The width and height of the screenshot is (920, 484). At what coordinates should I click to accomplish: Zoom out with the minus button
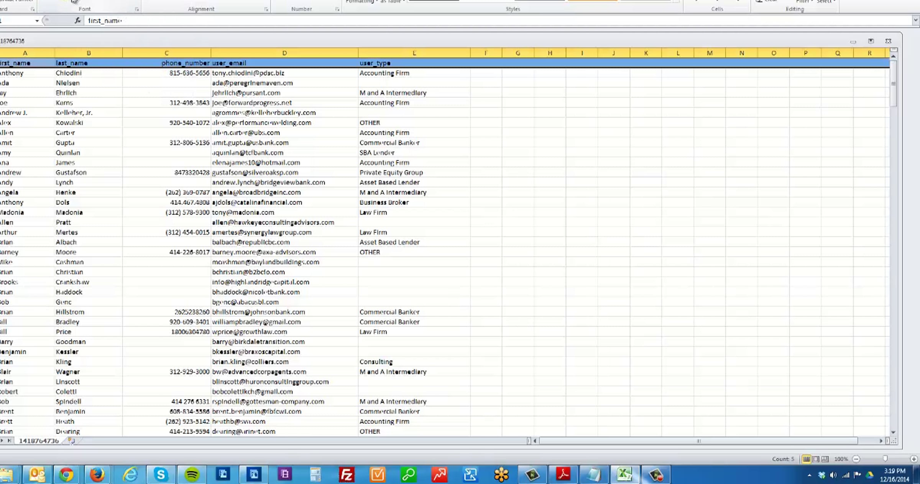pyautogui.click(x=856, y=459)
